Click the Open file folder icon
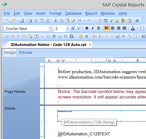Viewport: 146px width, 139px height. coord(13,21)
